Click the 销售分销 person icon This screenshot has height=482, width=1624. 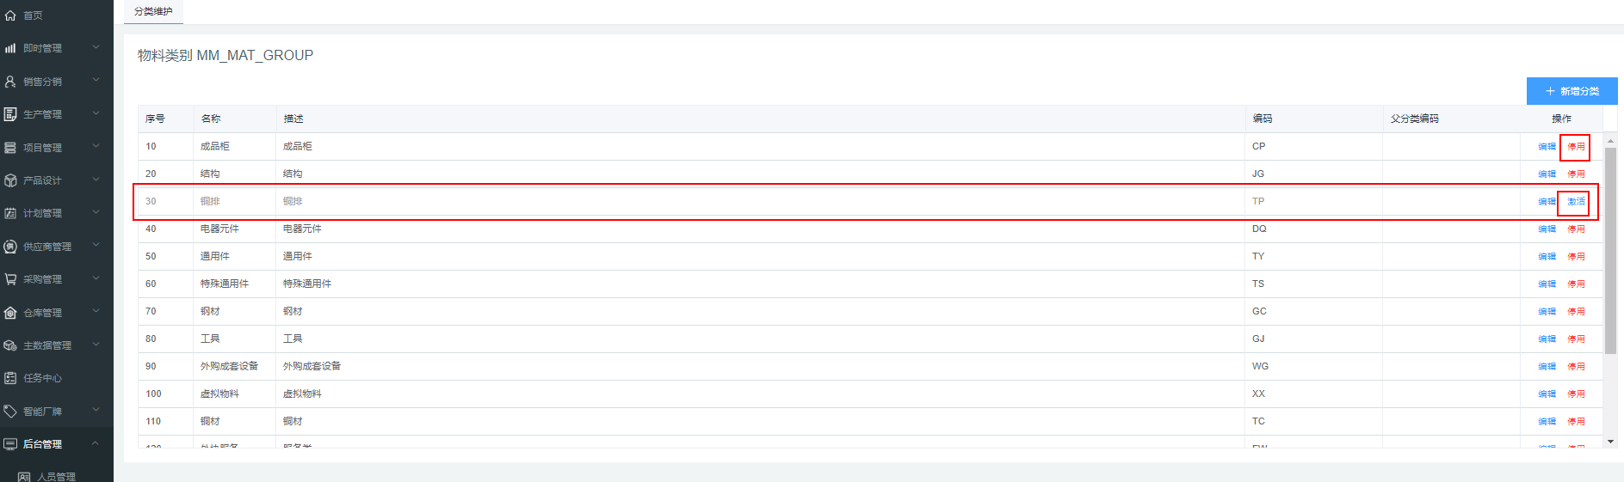click(x=10, y=82)
